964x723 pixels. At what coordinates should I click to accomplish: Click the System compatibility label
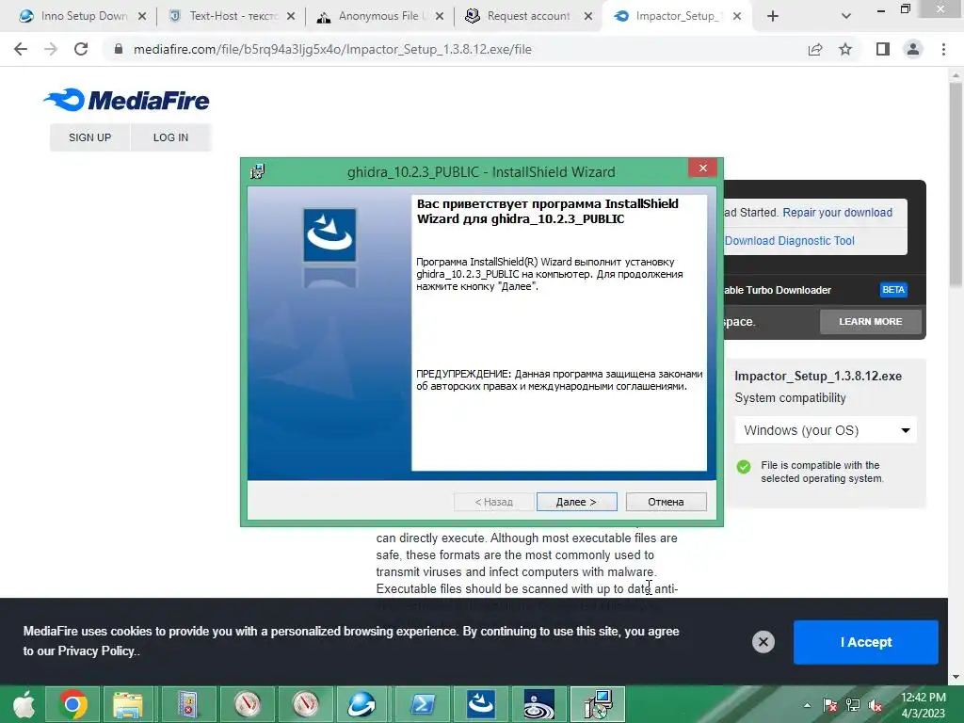click(790, 398)
